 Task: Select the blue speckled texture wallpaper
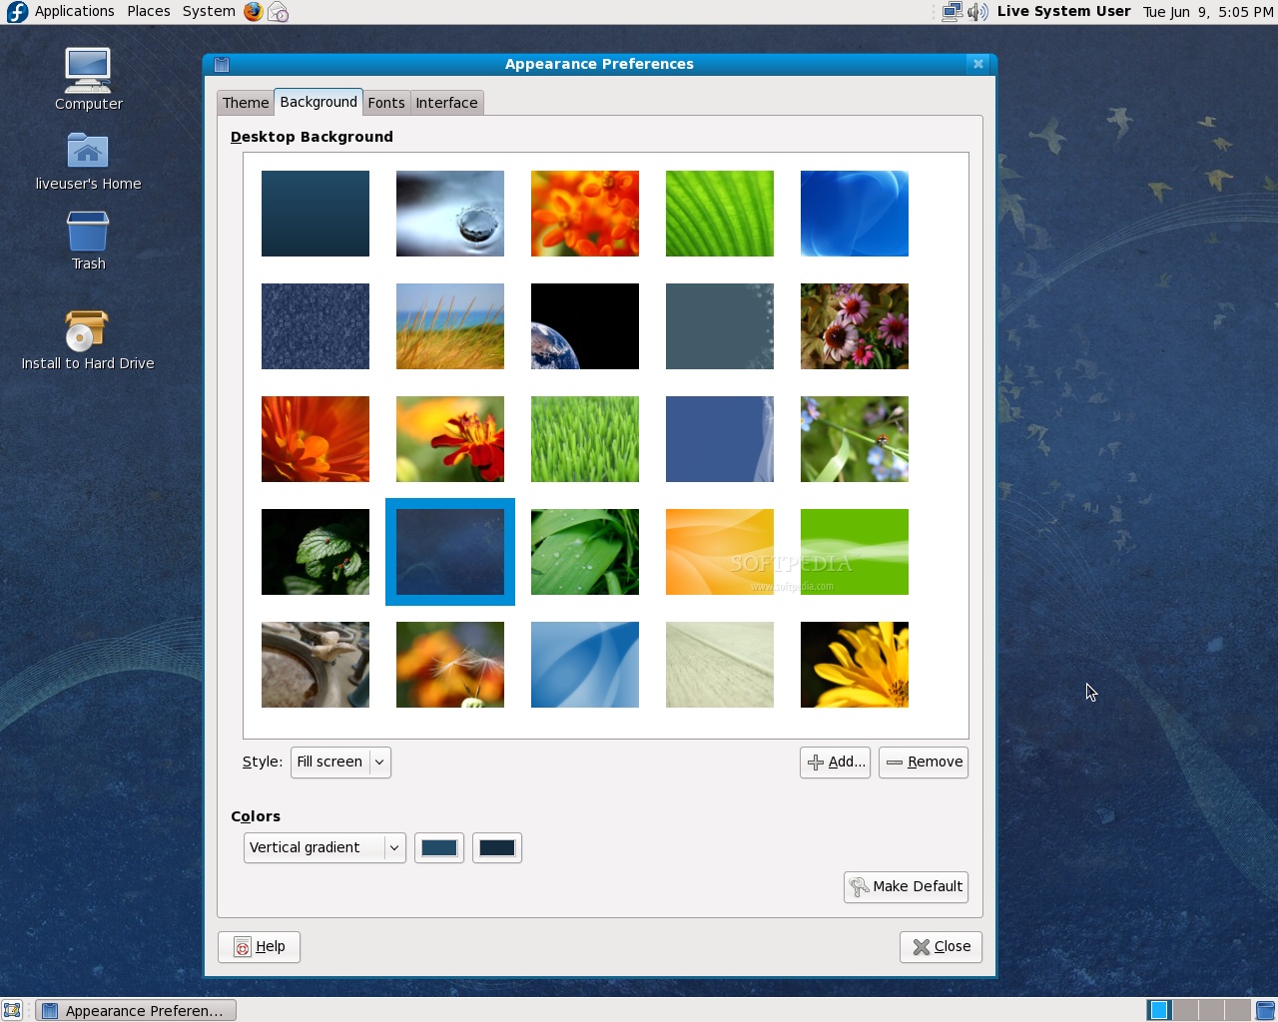[316, 326]
